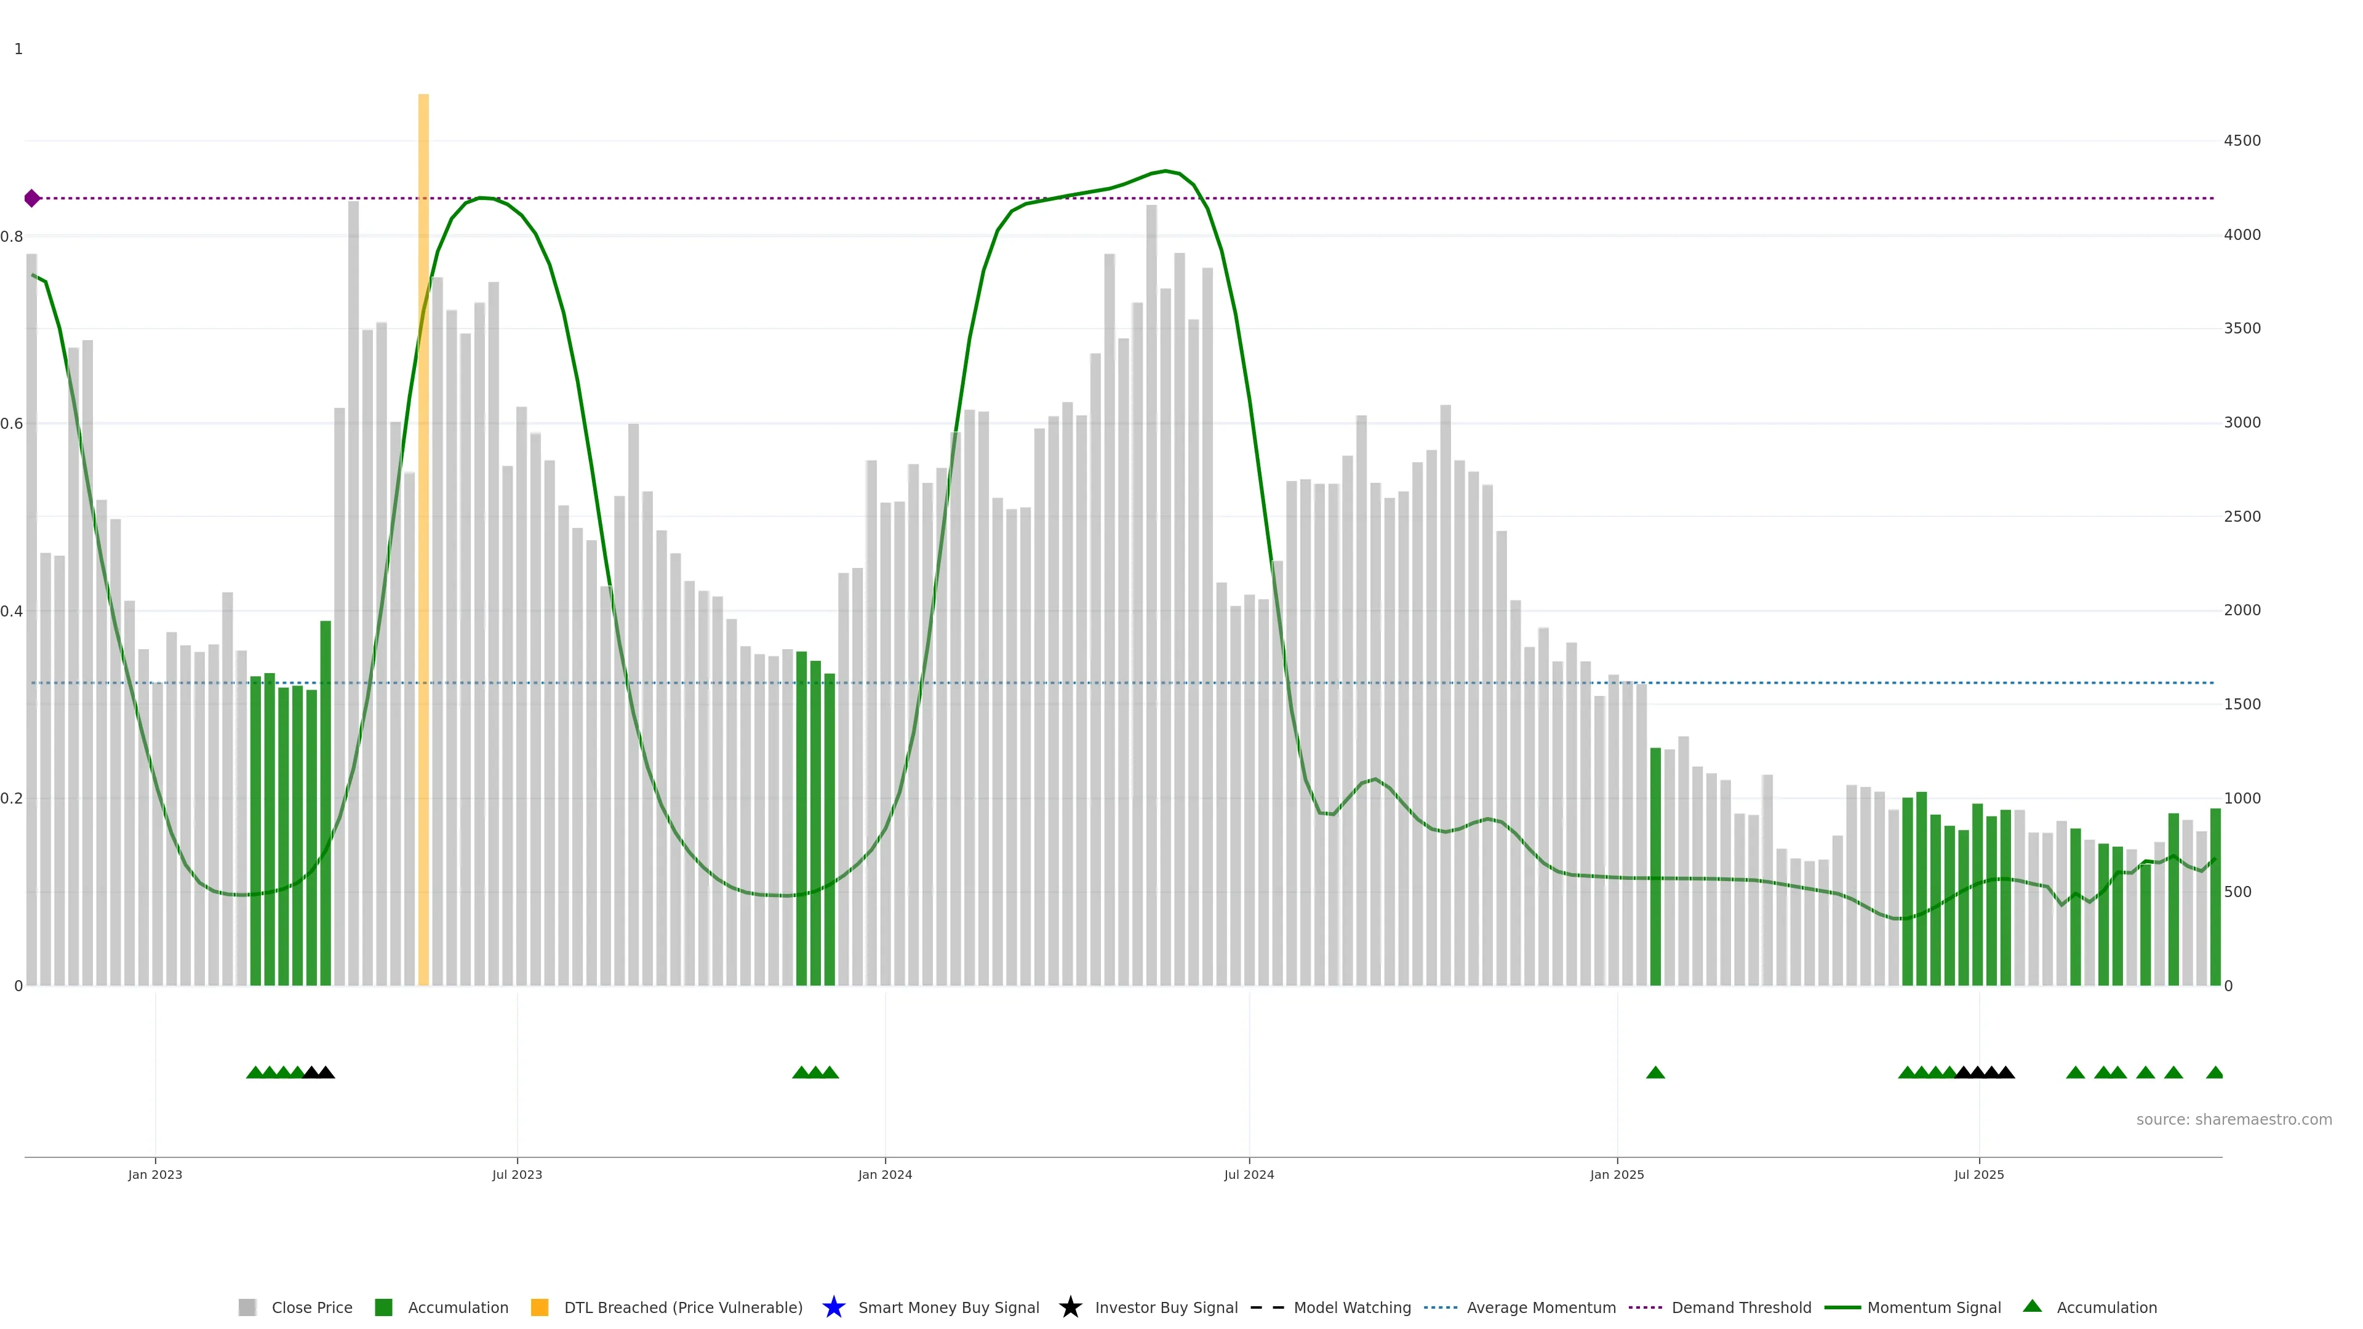Click the blue Smart Money Buy Signal star
The width and height of the screenshot is (2363, 1329).
833,1307
